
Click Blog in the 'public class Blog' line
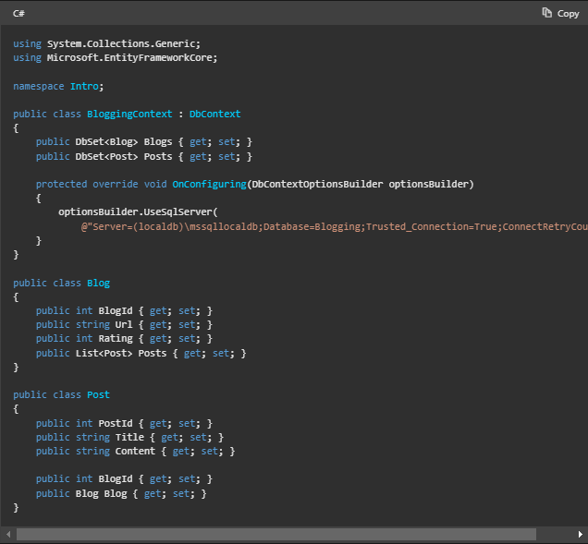(98, 283)
